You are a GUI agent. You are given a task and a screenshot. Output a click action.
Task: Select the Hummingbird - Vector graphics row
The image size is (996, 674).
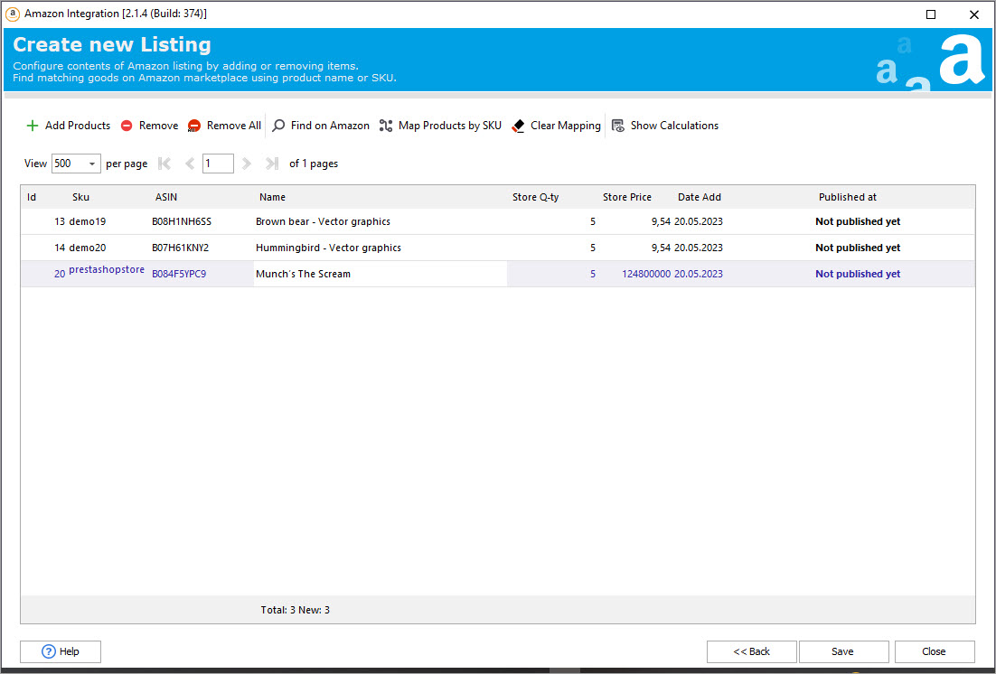tap(328, 248)
